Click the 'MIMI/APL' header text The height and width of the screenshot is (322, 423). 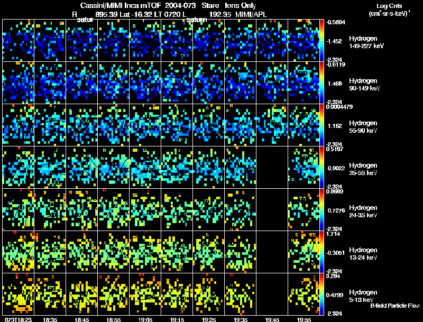[251, 14]
